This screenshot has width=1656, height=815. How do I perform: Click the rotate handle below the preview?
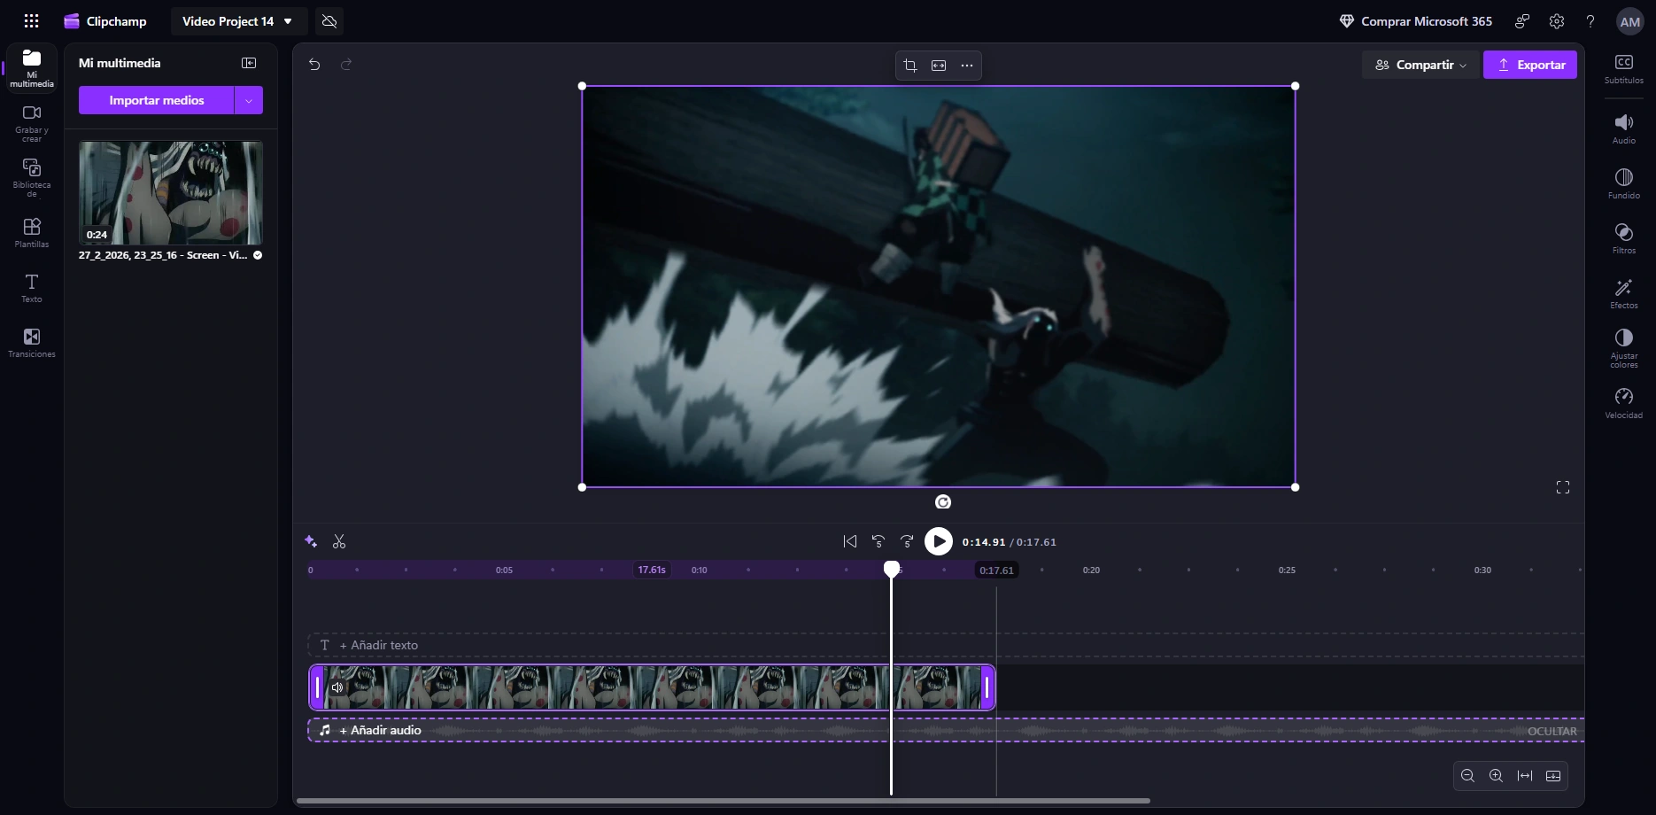(x=943, y=502)
